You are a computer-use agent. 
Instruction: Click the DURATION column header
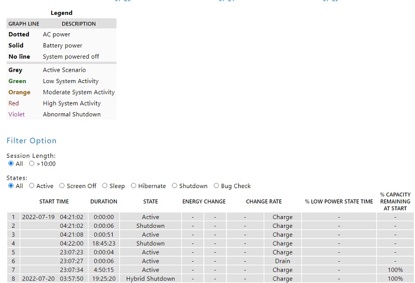pyautogui.click(x=104, y=201)
